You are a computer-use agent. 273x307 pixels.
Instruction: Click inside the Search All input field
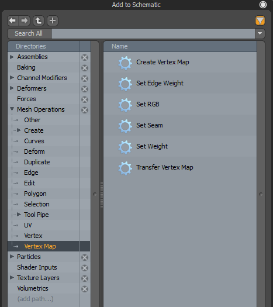(x=153, y=33)
